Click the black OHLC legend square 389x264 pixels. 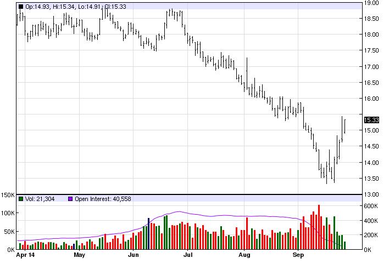(x=21, y=7)
